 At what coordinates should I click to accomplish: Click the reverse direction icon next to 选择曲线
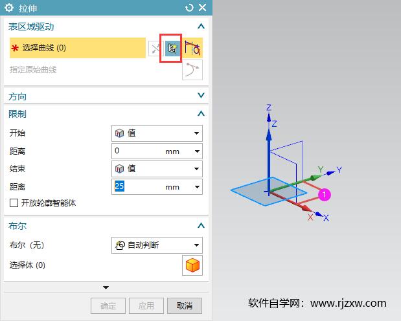pos(155,49)
